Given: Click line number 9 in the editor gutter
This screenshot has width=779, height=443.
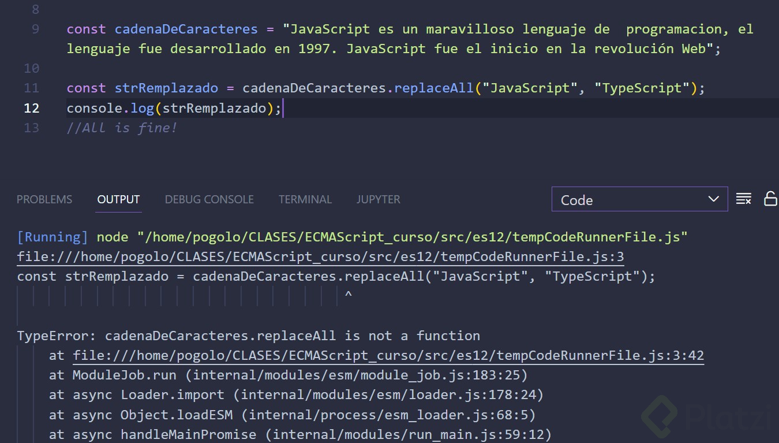Looking at the screenshot, I should (x=35, y=29).
